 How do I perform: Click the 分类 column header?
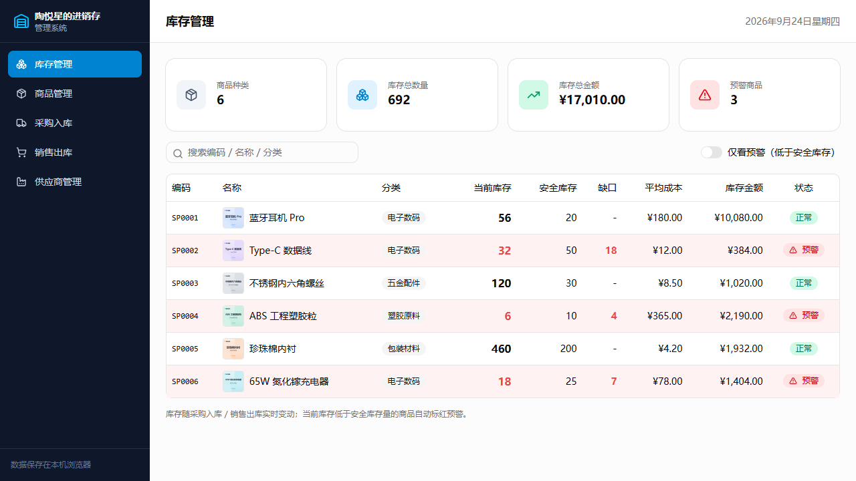tap(391, 188)
